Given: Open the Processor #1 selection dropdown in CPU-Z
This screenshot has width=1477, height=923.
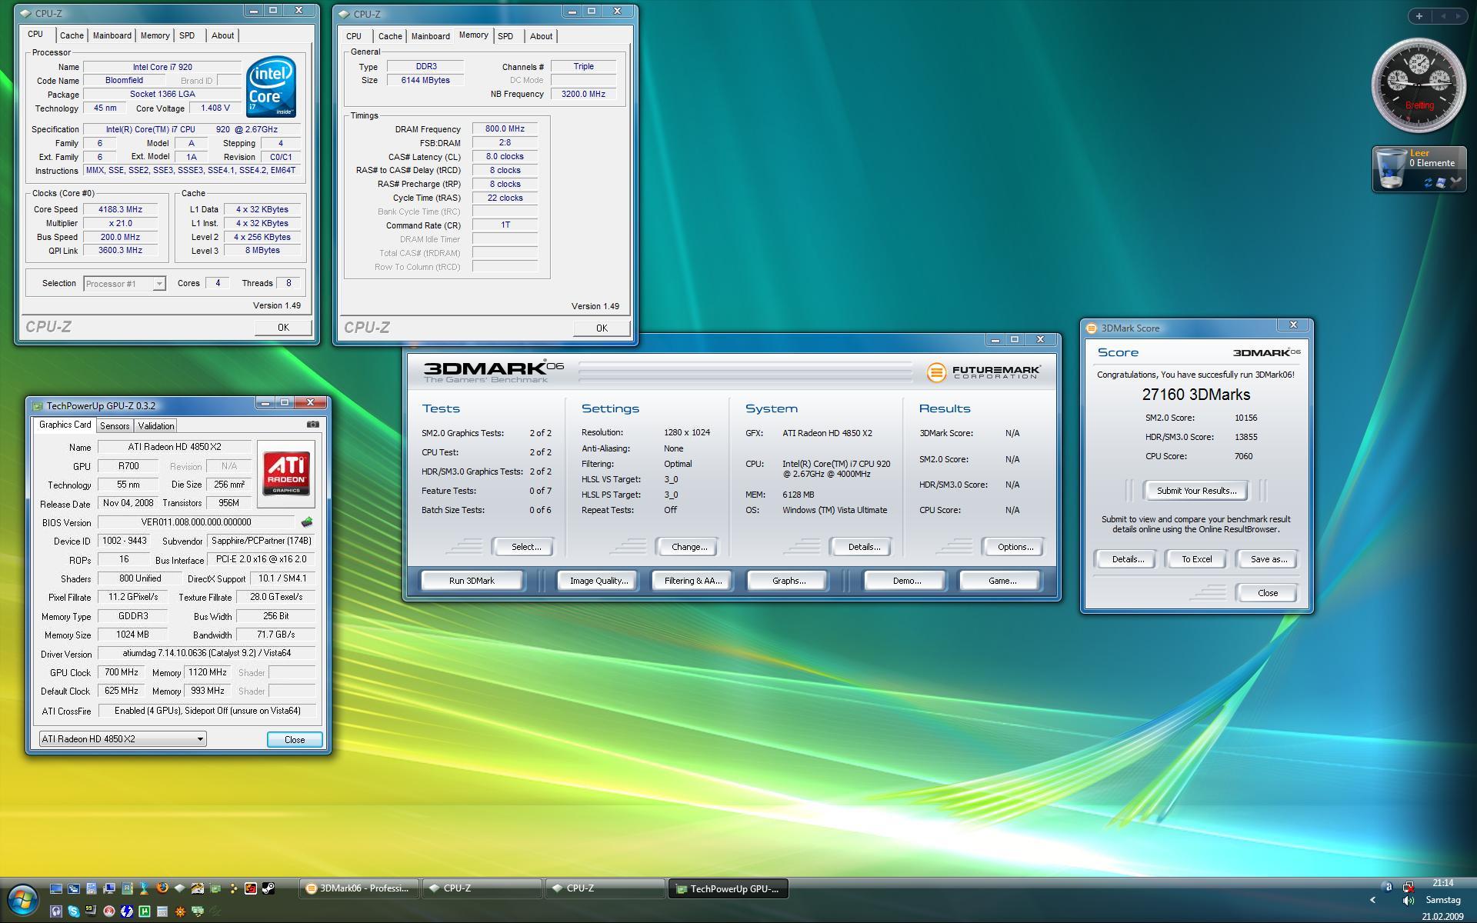Looking at the screenshot, I should 125,284.
